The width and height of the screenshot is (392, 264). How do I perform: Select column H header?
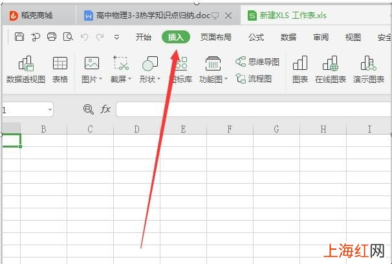(x=323, y=129)
